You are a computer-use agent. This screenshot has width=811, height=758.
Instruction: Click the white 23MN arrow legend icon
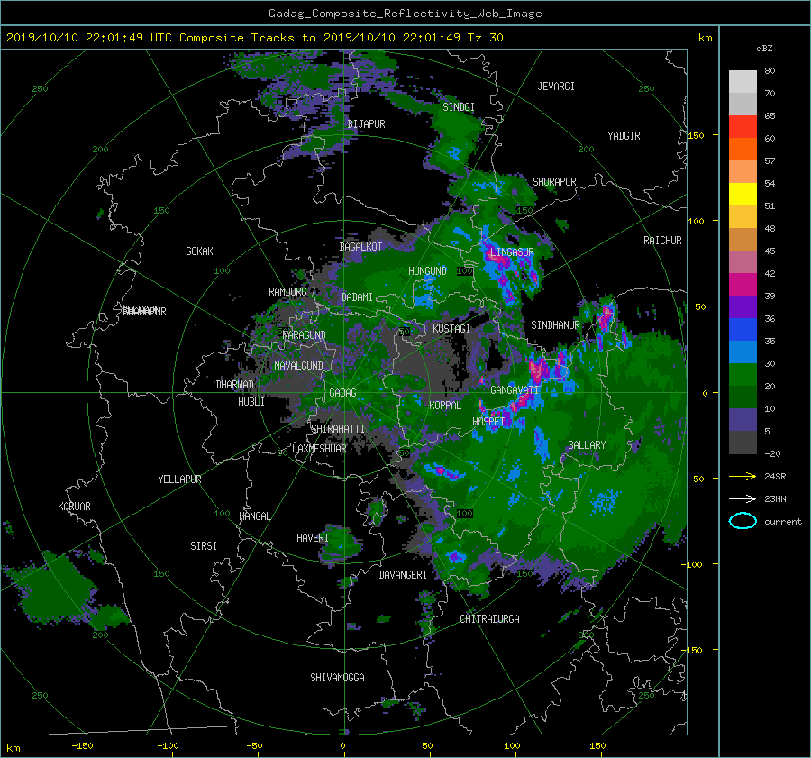point(743,498)
